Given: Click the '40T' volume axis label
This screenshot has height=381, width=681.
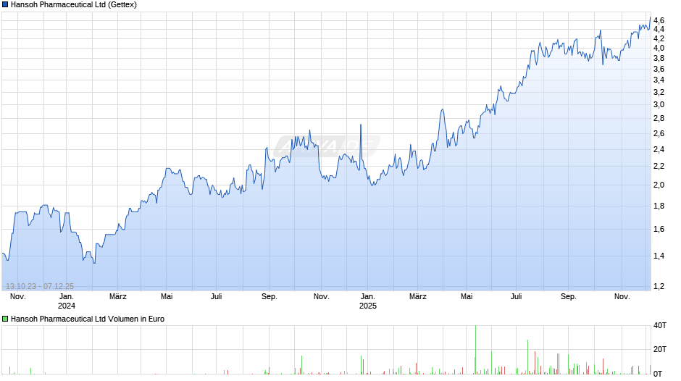Looking at the screenshot, I should (660, 325).
